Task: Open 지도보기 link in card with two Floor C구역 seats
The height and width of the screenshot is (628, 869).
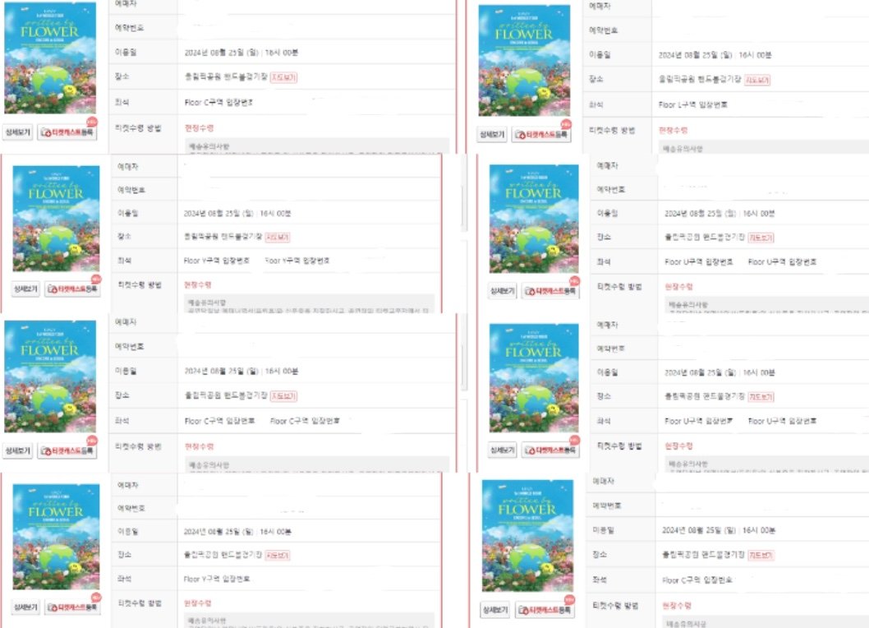Action: 283,395
